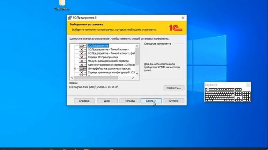Click the install path C:\Program Files (x86)\1cv8 text
Screen dimensions: 268x150
click(x=93, y=87)
